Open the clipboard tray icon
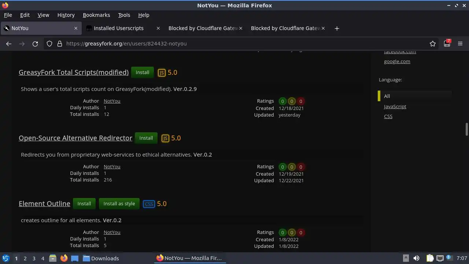Viewport: 469px width, 264px height. tap(430, 258)
